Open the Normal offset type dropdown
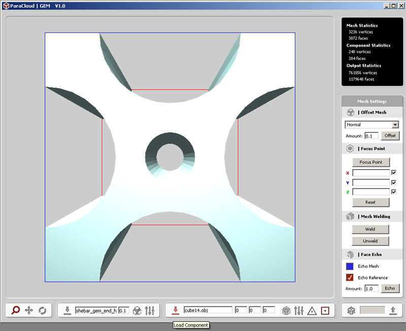Screen dimensions: 406x331 click(x=395, y=125)
